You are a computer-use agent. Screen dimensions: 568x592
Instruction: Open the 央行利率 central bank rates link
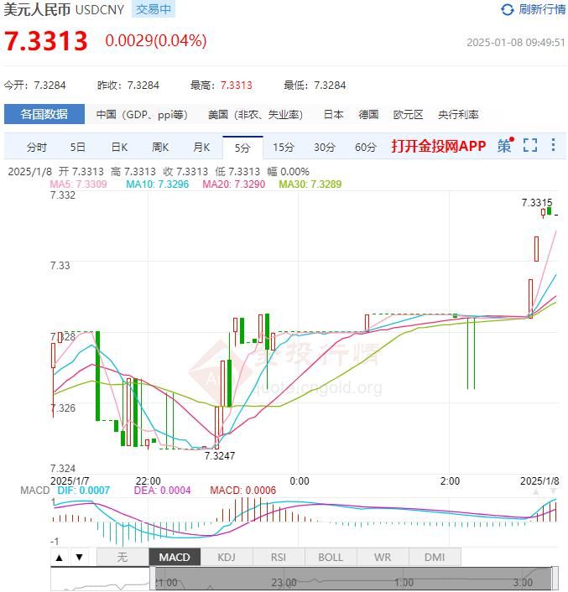coord(458,114)
